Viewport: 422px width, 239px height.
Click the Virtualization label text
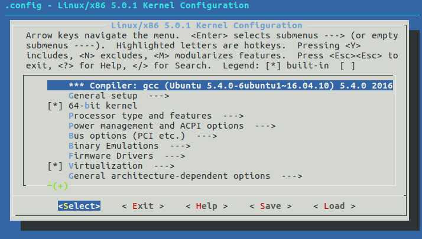(106, 166)
